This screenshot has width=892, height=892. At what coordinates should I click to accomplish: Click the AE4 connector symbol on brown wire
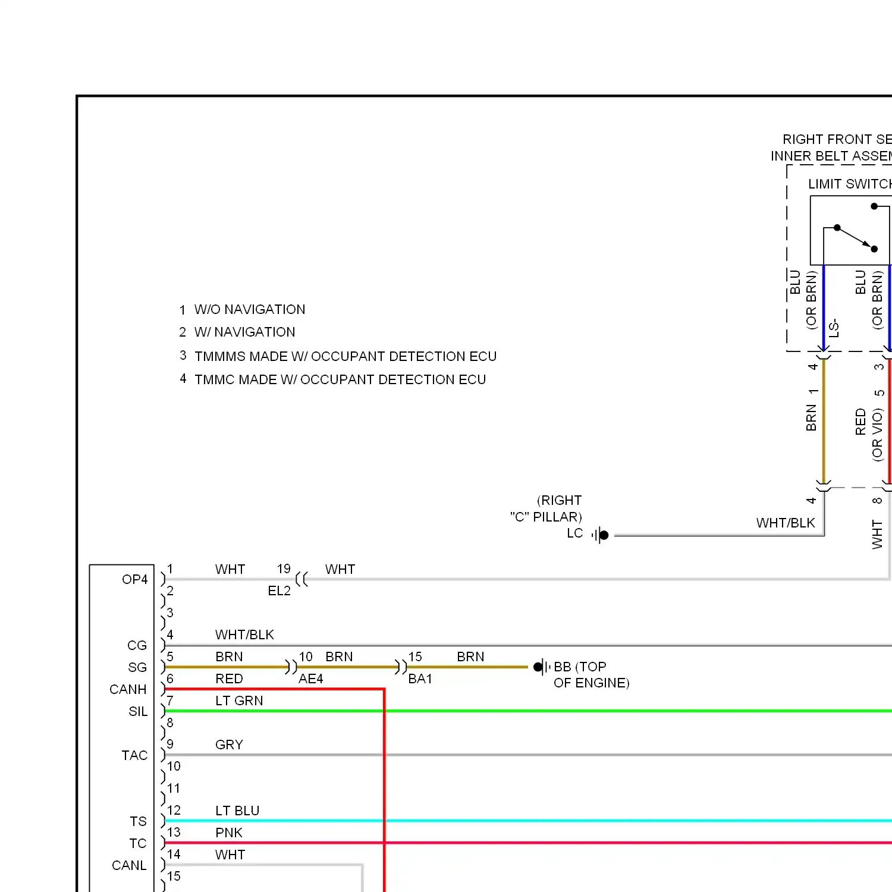coord(291,667)
